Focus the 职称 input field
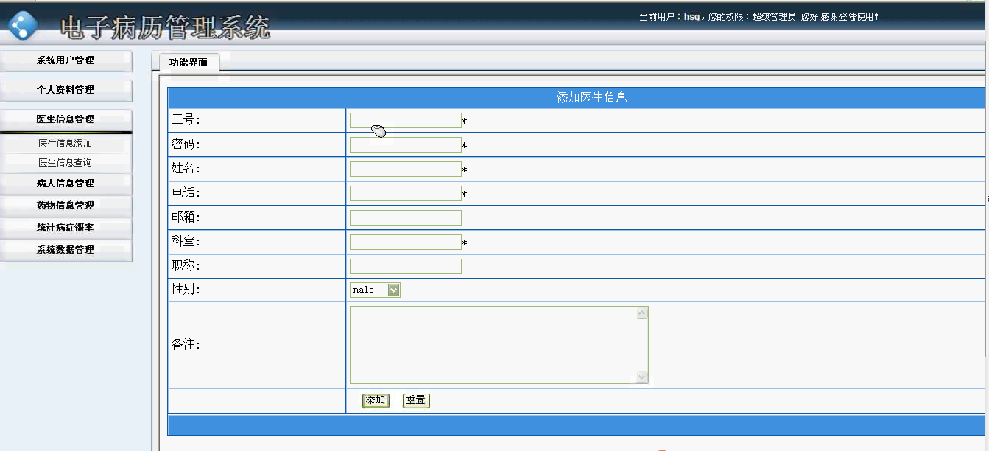989x451 pixels. pyautogui.click(x=406, y=267)
